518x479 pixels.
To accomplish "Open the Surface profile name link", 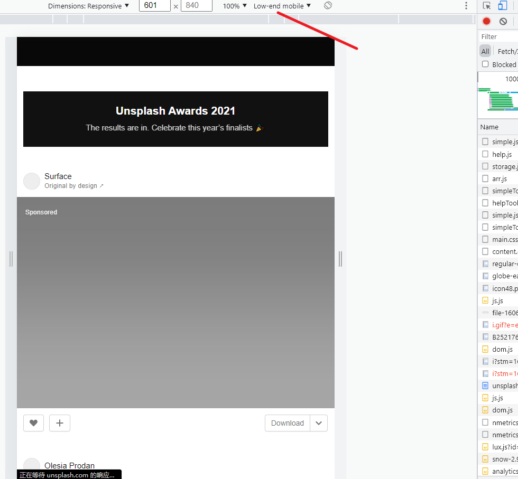I will pyautogui.click(x=58, y=176).
